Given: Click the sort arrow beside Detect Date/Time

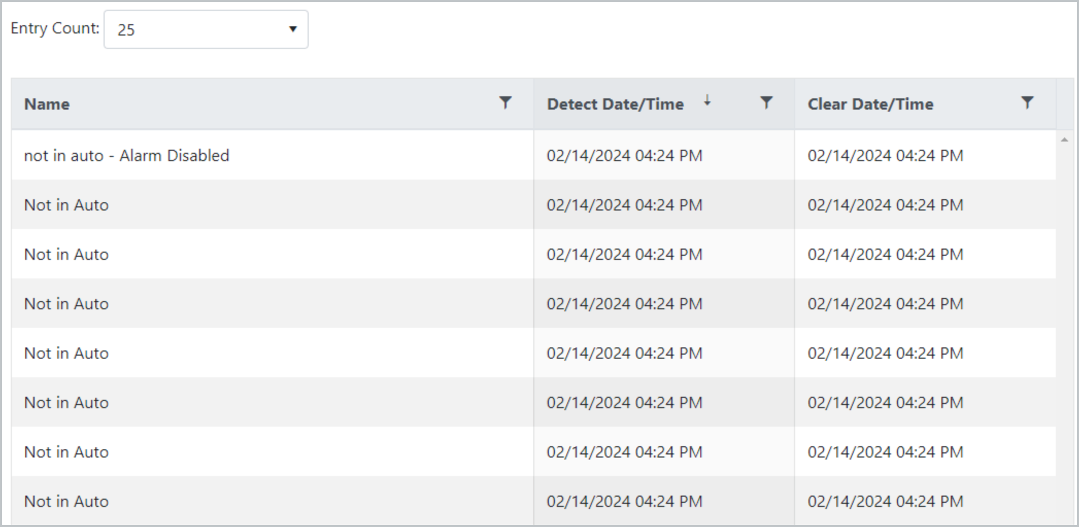Looking at the screenshot, I should coord(707,101).
